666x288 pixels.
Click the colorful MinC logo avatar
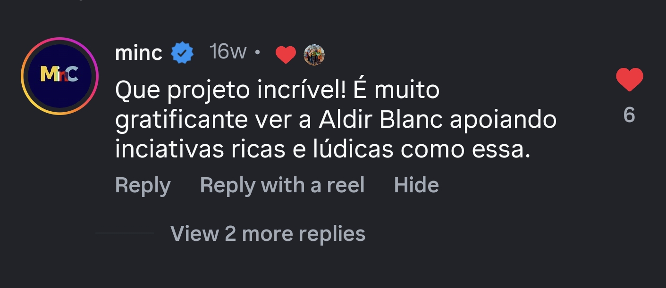click(x=60, y=75)
